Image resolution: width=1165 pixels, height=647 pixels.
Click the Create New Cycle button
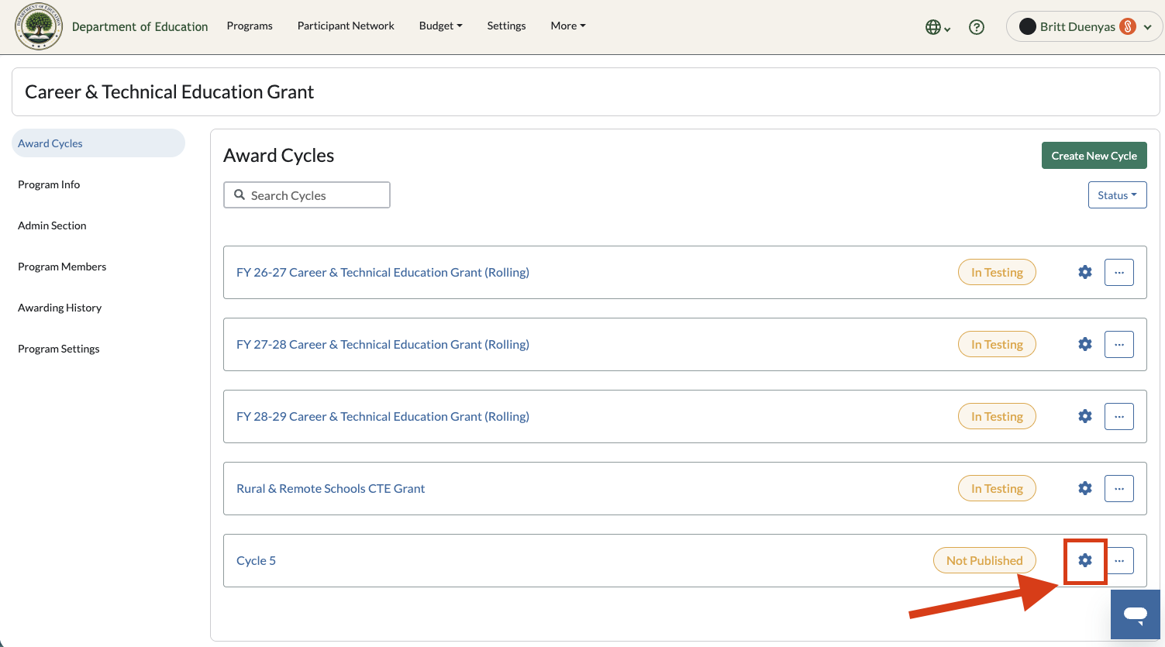pyautogui.click(x=1094, y=156)
